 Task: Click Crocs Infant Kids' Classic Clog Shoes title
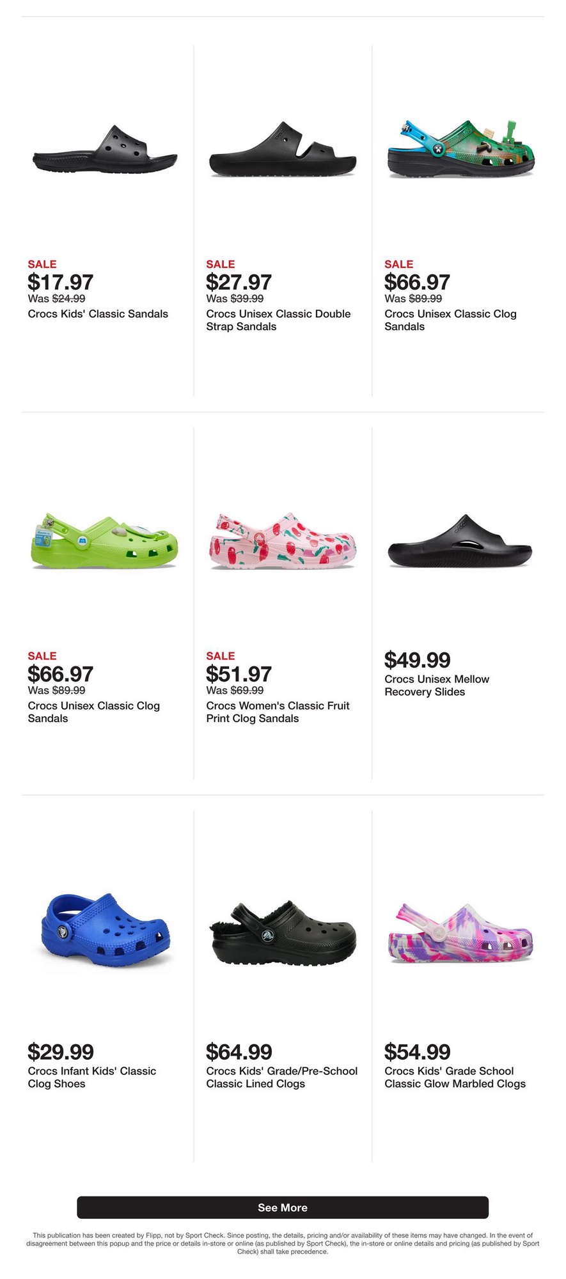tap(92, 1077)
